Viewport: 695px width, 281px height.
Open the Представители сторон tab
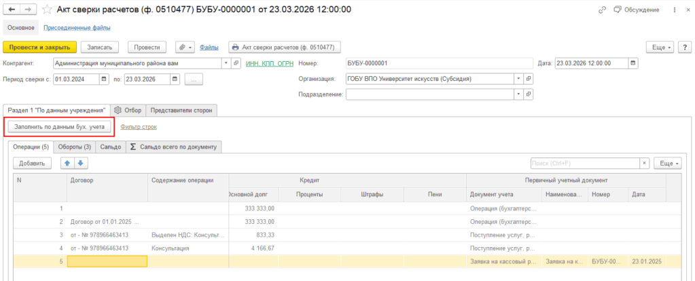(181, 111)
